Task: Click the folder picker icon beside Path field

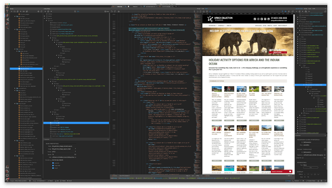Action: point(75,157)
